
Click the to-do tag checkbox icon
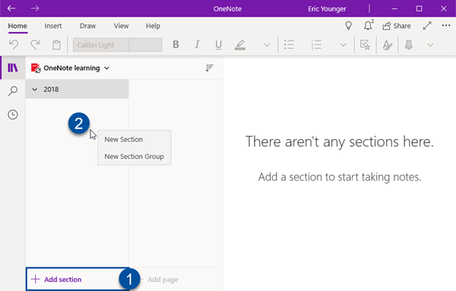point(365,45)
